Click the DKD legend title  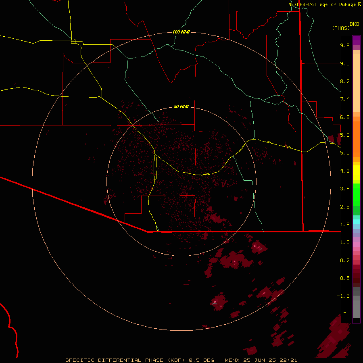click(355, 24)
